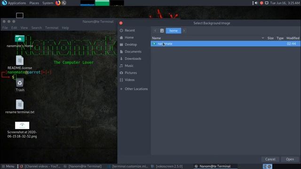Select the Trash desktop icon
This screenshot has height=169, width=301.
(20, 85)
